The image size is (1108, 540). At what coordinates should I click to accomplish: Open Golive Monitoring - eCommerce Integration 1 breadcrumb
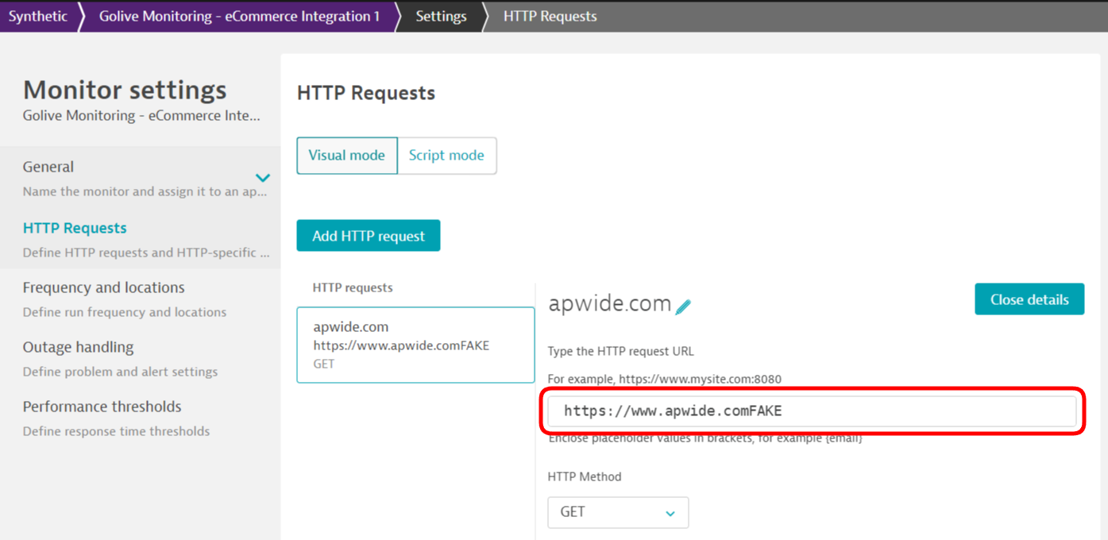(x=239, y=16)
